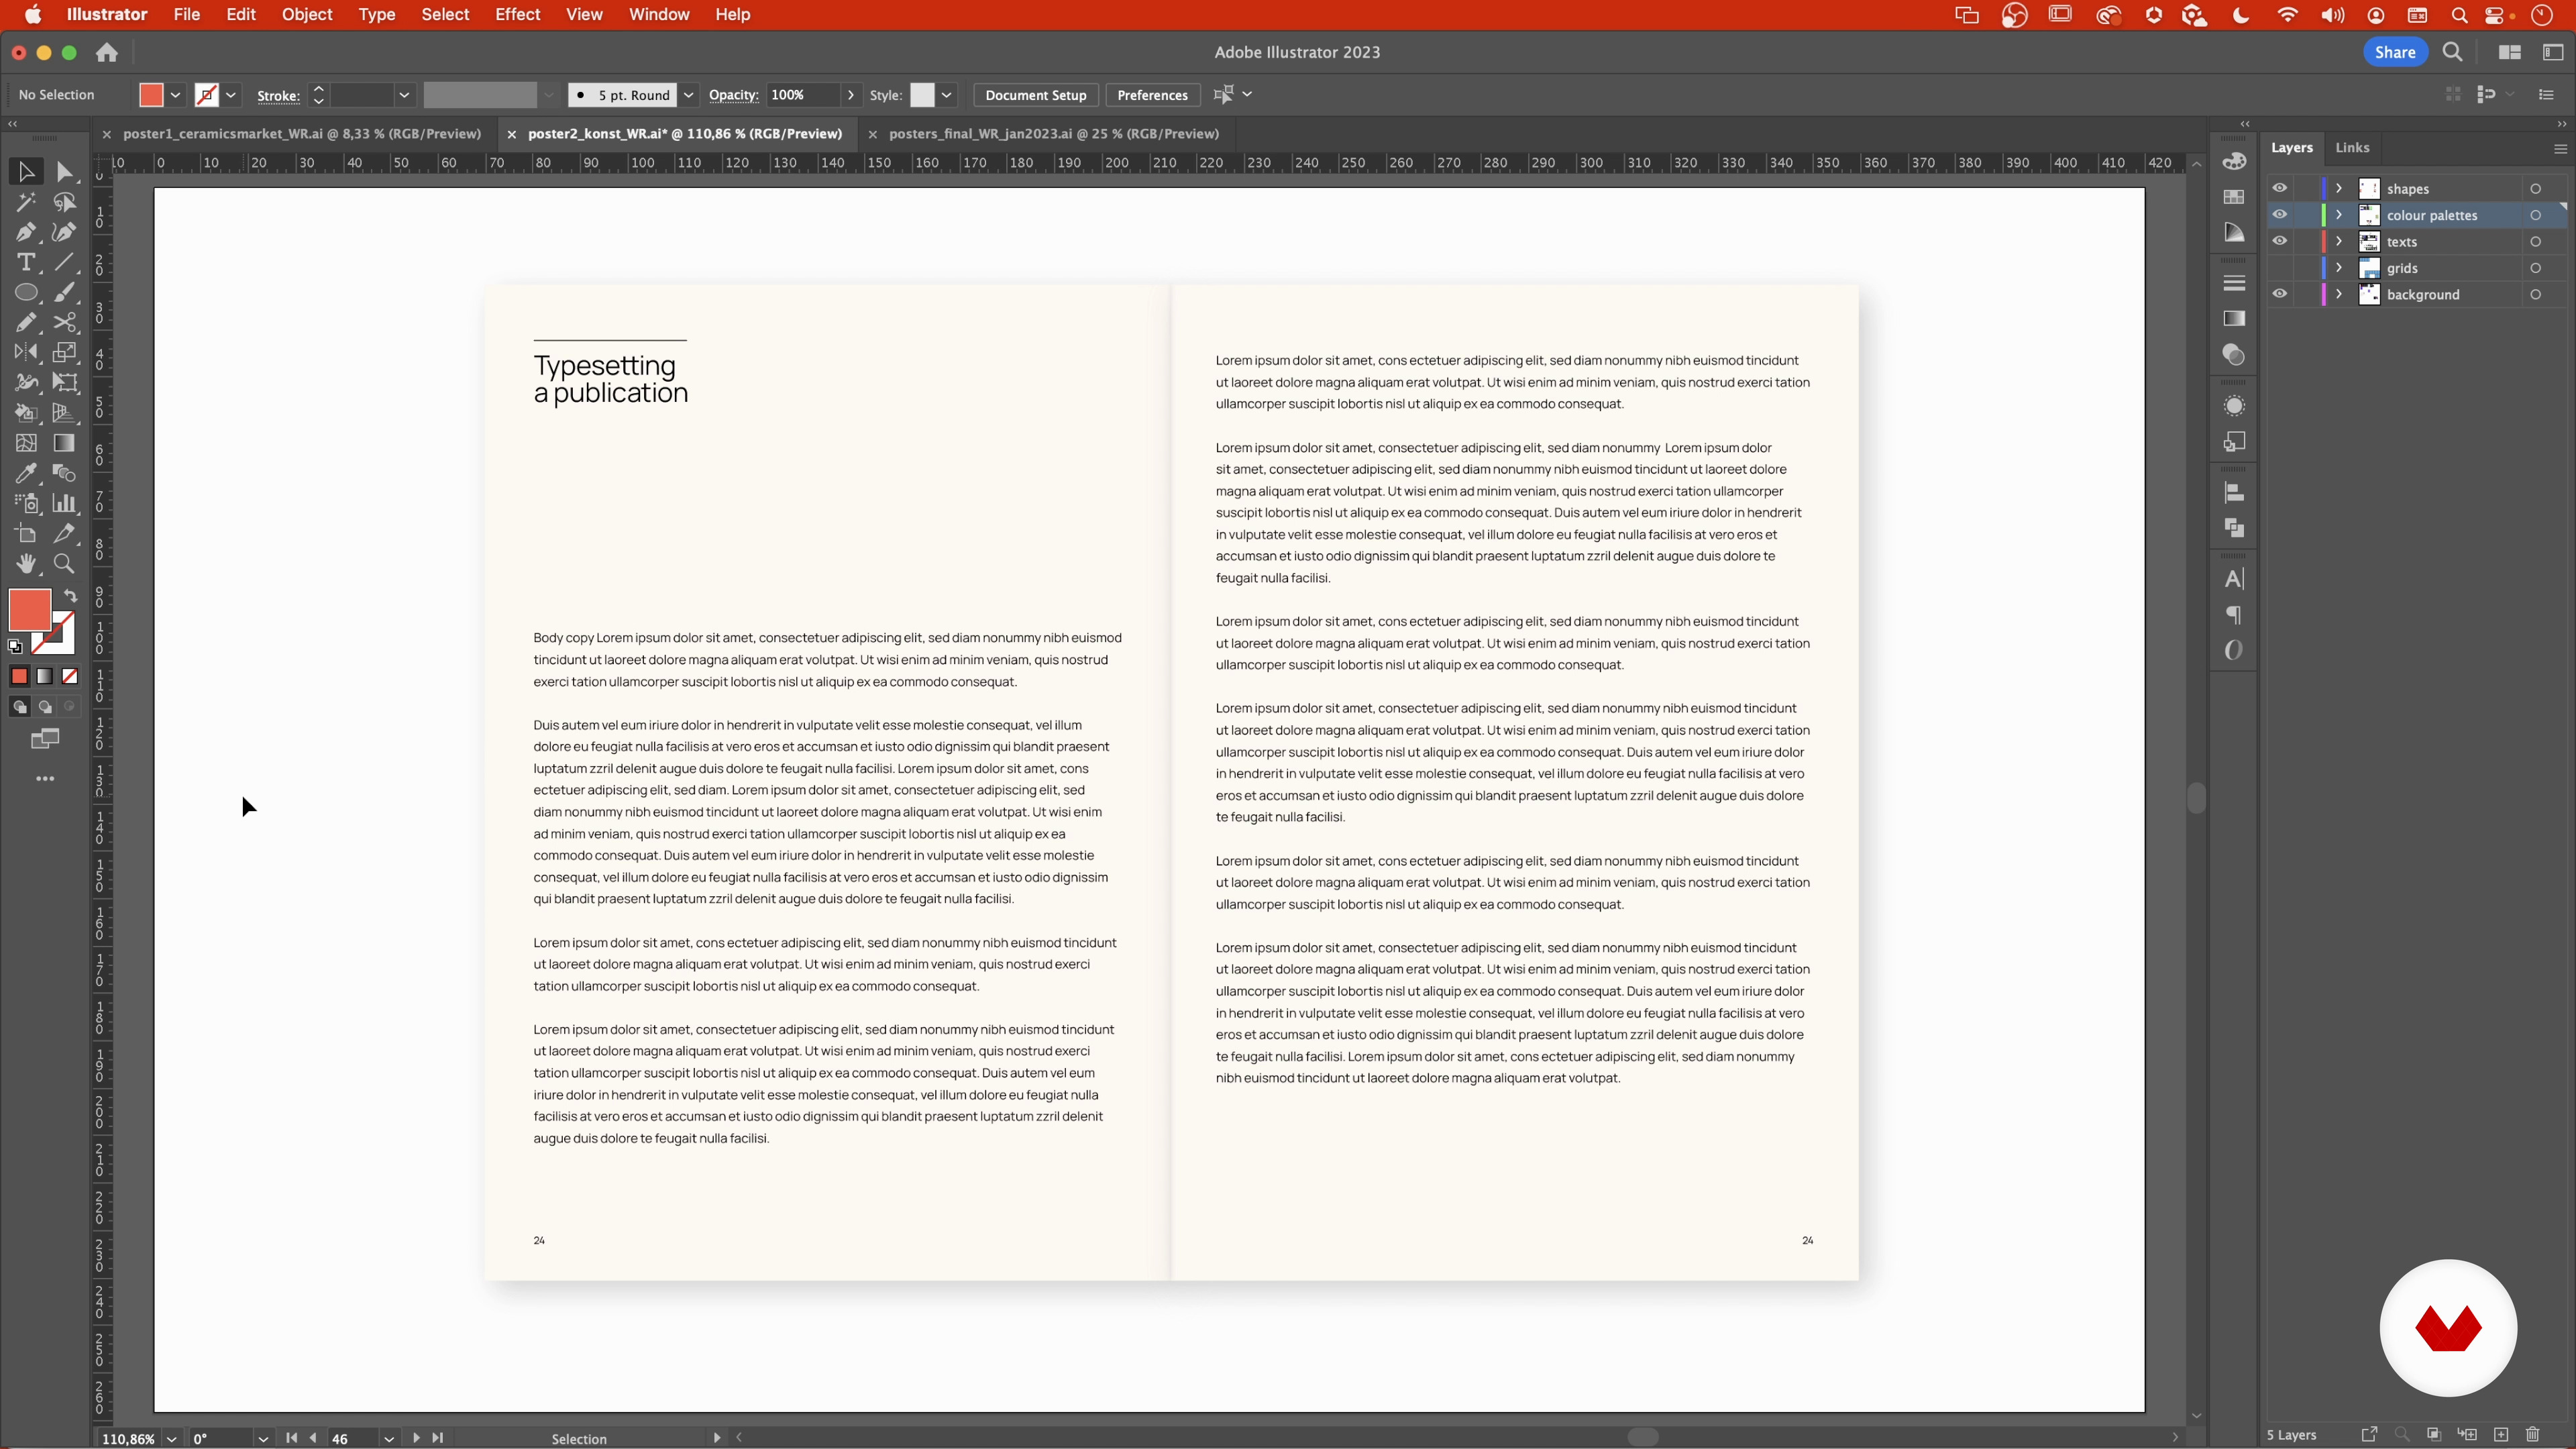
Task: Click target circle of shapes layer
Action: [2535, 189]
